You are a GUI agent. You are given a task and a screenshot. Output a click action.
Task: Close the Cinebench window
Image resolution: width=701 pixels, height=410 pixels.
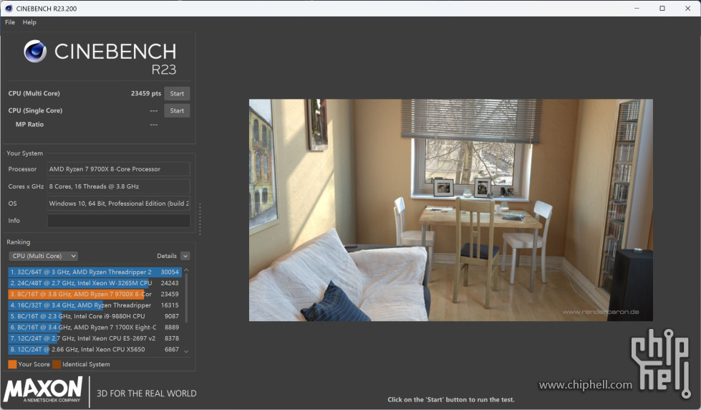point(687,8)
